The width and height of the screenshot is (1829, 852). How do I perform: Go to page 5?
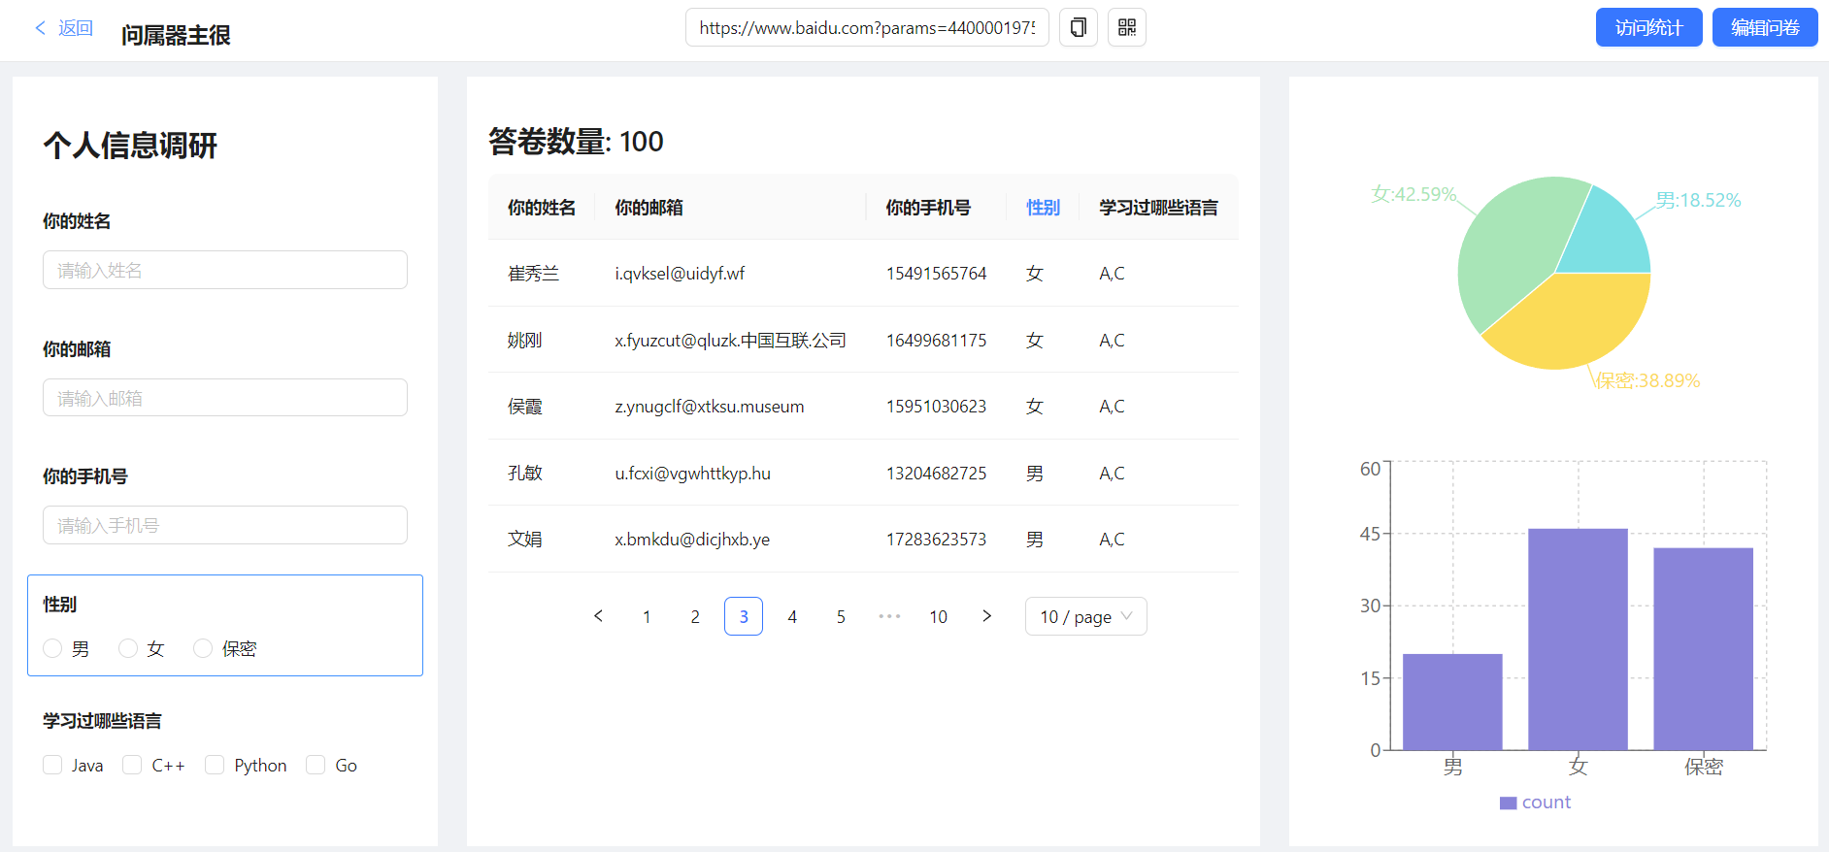coord(841,616)
